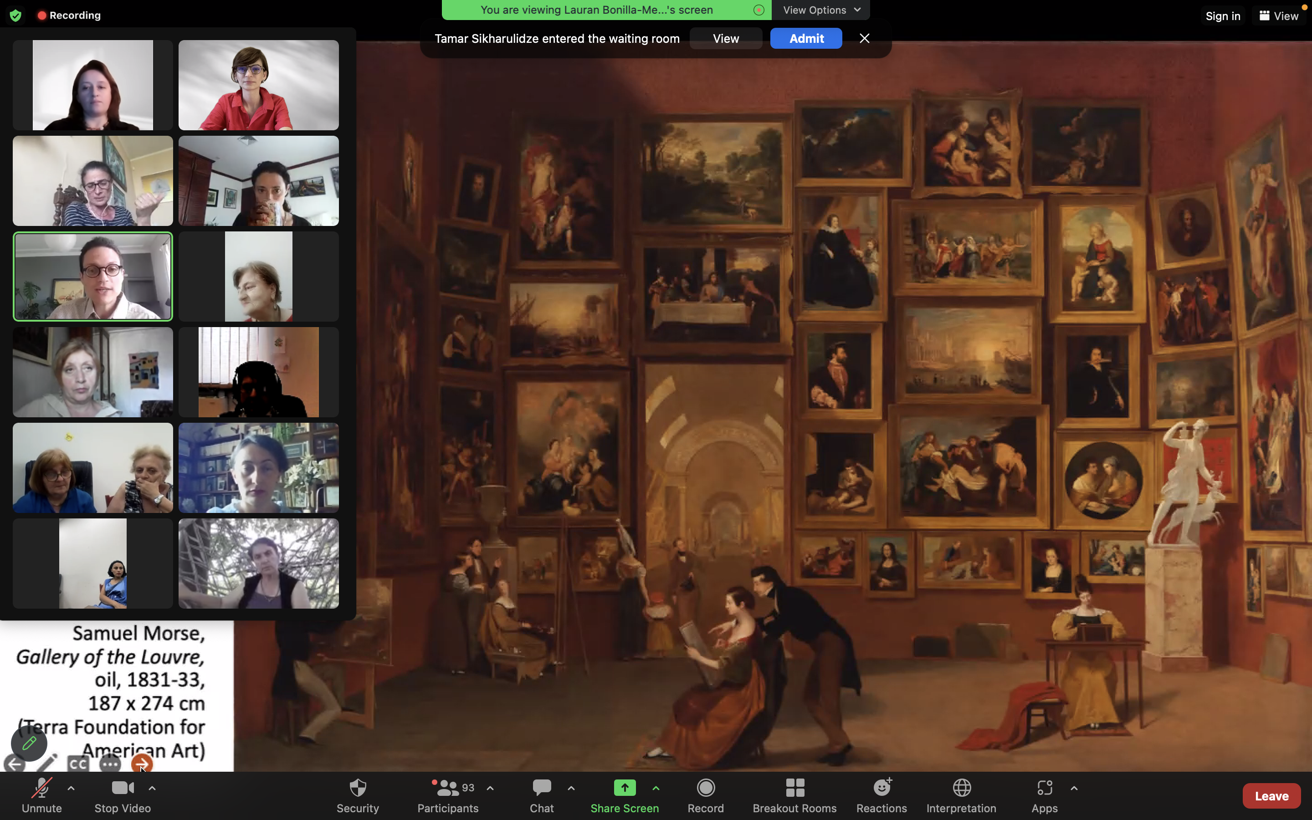
Task: Open the Security shield options
Action: point(357,795)
